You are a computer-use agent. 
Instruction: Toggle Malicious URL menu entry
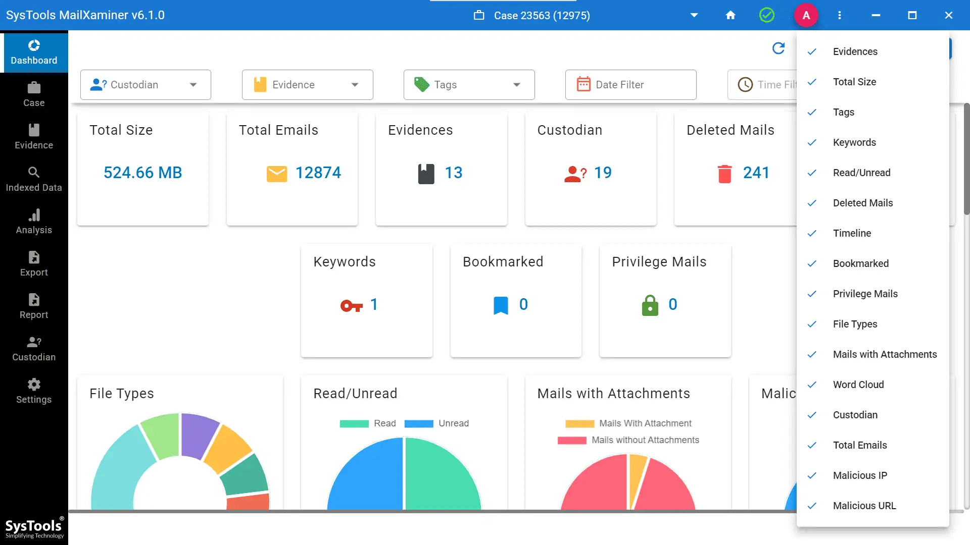pyautogui.click(x=873, y=506)
